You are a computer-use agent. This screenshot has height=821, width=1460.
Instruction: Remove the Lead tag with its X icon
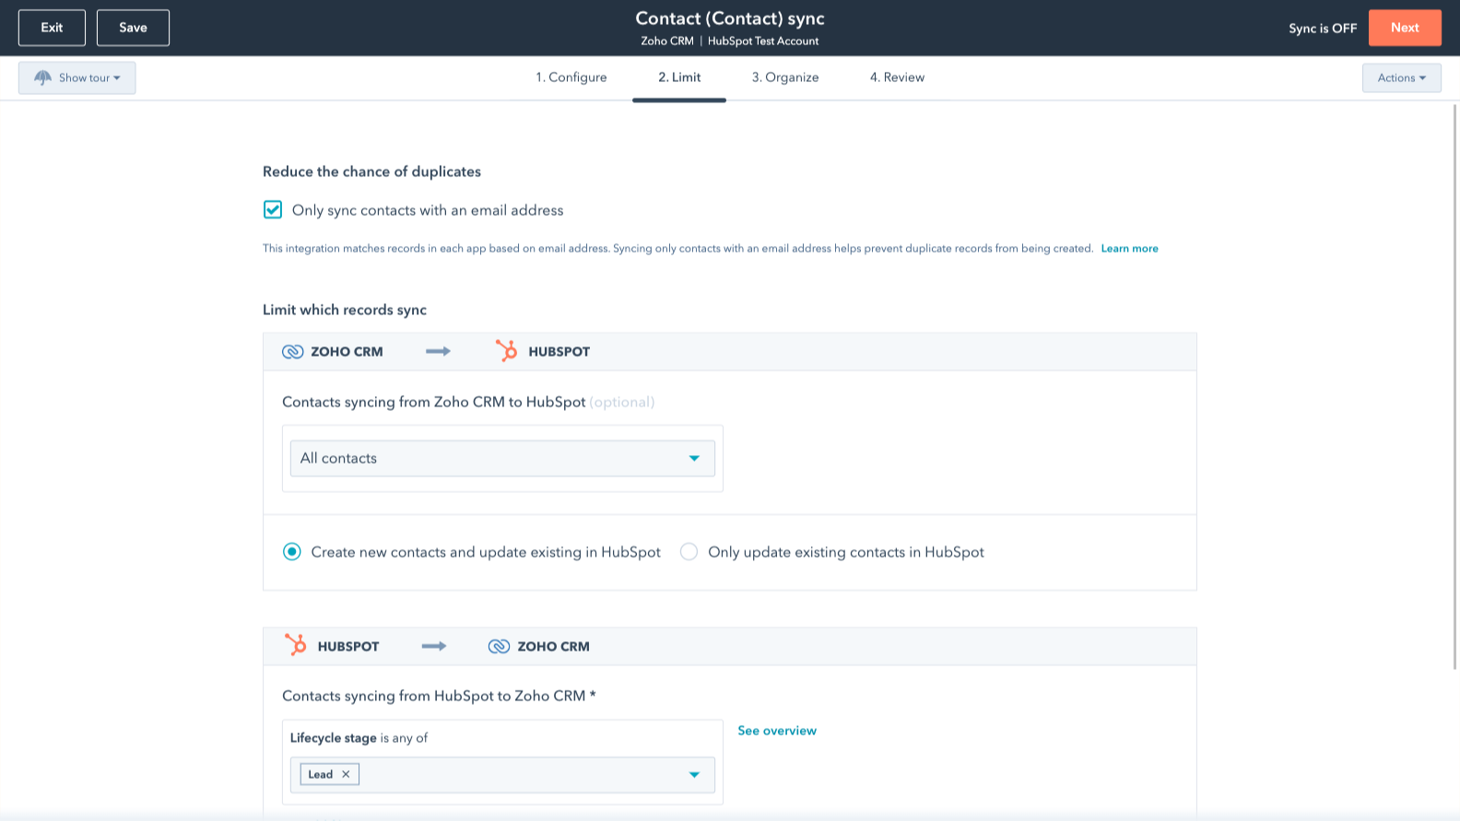346,774
